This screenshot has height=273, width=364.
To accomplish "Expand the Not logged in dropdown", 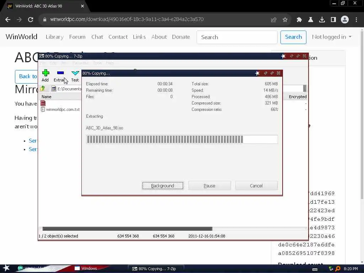I will pos(332,37).
